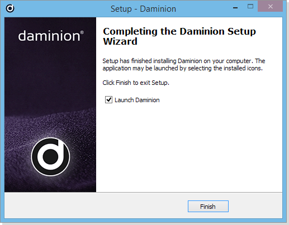Screen dimensions: 289x225
Task: Minimize the Setup - Daminion window
Action: point(235,8)
